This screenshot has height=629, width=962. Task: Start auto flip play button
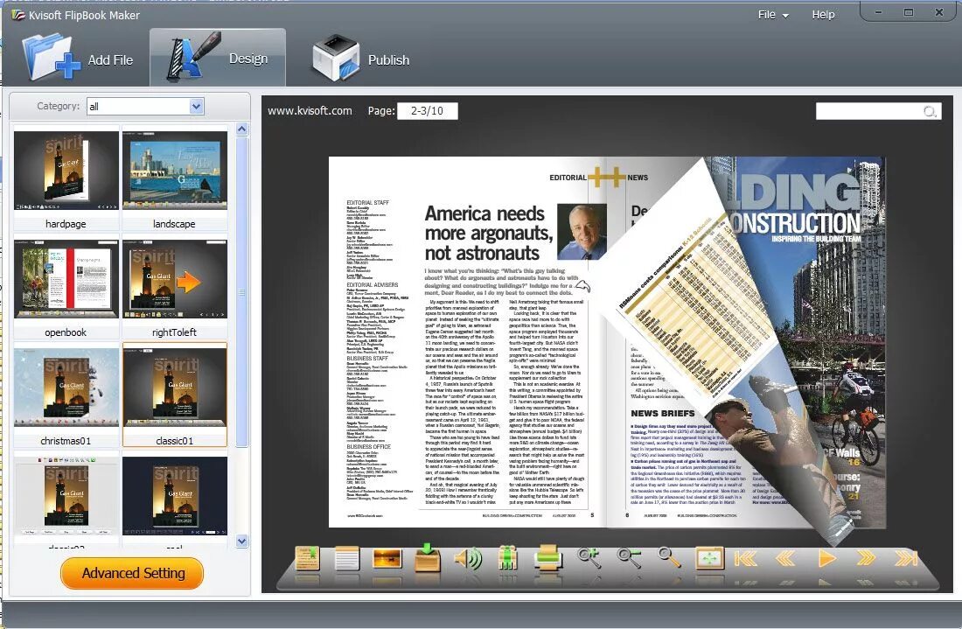click(826, 558)
